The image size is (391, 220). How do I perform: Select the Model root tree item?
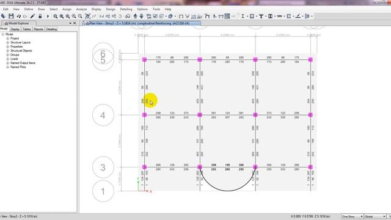click(x=9, y=34)
